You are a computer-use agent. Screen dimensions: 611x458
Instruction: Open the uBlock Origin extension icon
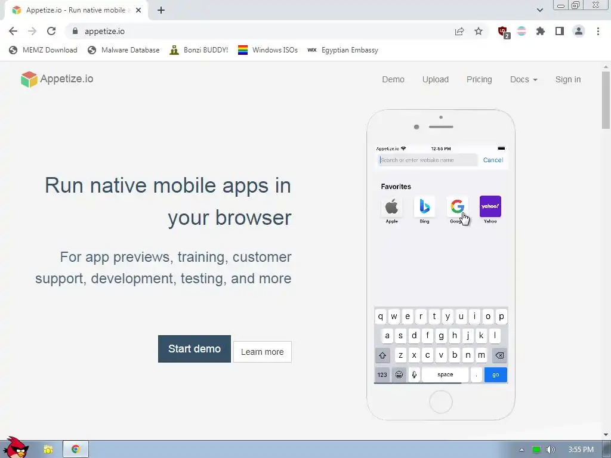pyautogui.click(x=503, y=32)
